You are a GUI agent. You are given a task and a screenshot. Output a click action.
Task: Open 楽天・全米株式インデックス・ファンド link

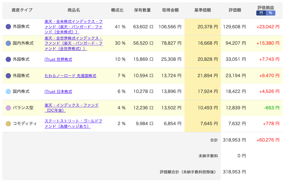pyautogui.click(x=74, y=27)
